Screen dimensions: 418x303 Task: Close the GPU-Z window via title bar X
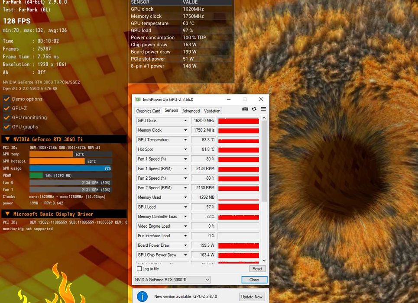pos(261,100)
